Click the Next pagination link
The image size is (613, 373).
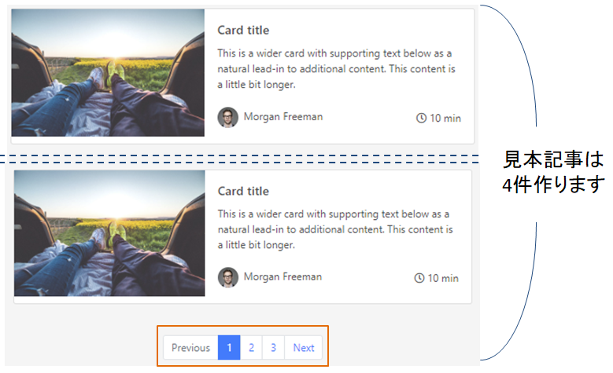pyautogui.click(x=304, y=348)
